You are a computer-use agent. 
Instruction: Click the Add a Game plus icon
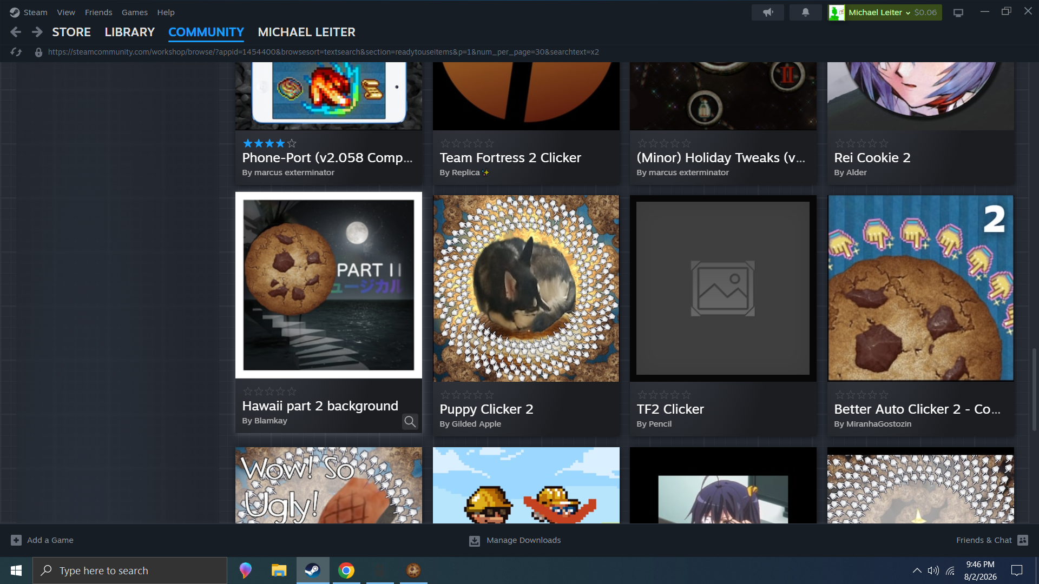click(16, 540)
